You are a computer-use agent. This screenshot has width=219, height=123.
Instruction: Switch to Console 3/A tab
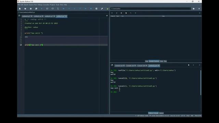coord(141,66)
